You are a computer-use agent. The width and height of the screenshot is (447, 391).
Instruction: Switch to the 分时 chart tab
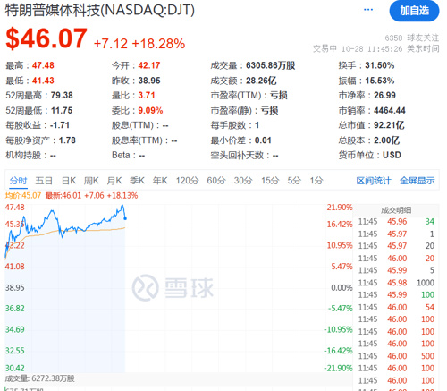[18, 181]
